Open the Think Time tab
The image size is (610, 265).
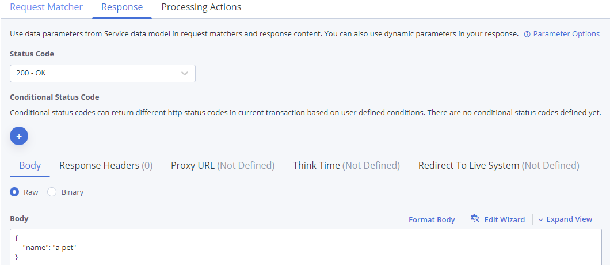[x=346, y=166]
